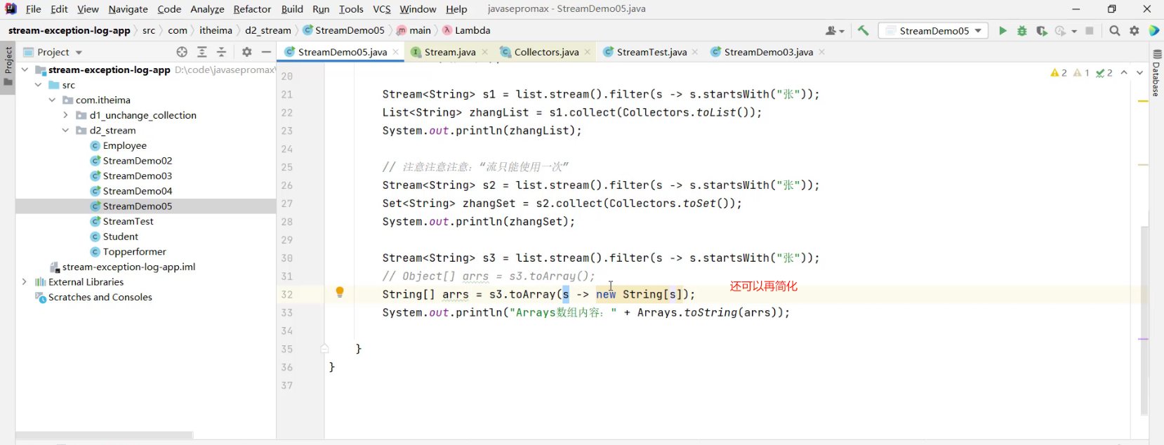Close the StreamTest.java tab

tap(695, 52)
